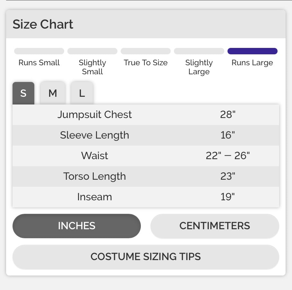
Task: Click the Slightly Small fit bar segment
Action: point(92,51)
